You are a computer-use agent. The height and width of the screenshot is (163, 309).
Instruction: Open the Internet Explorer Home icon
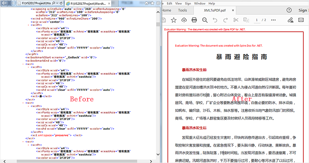(146, 3)
